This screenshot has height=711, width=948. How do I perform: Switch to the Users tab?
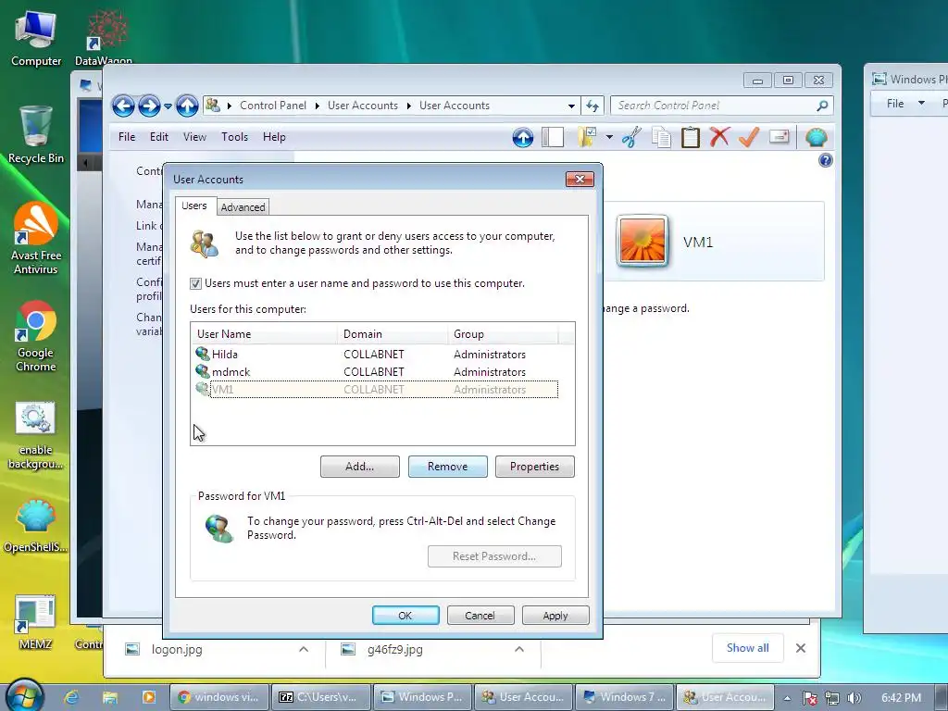[x=194, y=206]
